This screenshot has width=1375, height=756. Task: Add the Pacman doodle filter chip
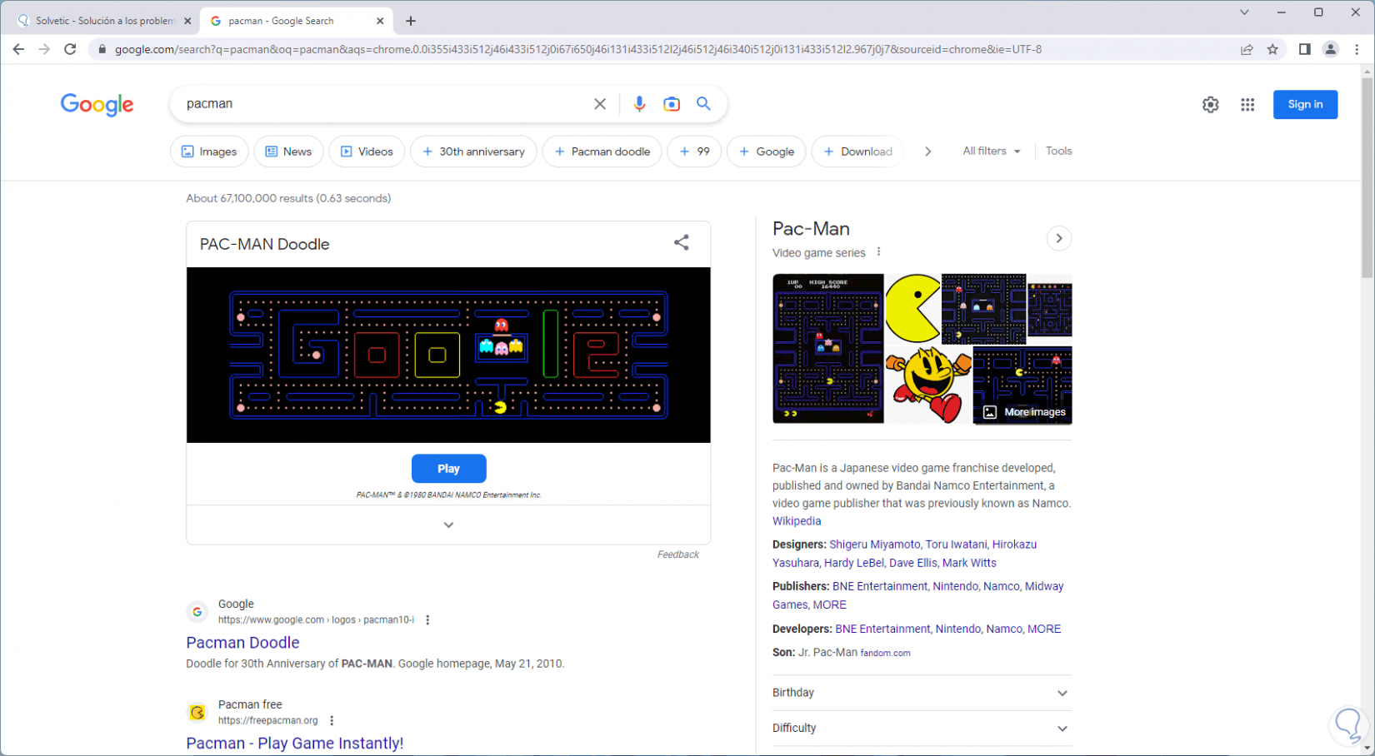(x=602, y=152)
